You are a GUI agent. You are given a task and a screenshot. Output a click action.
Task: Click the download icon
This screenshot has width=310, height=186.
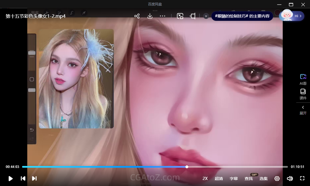[x=150, y=16]
